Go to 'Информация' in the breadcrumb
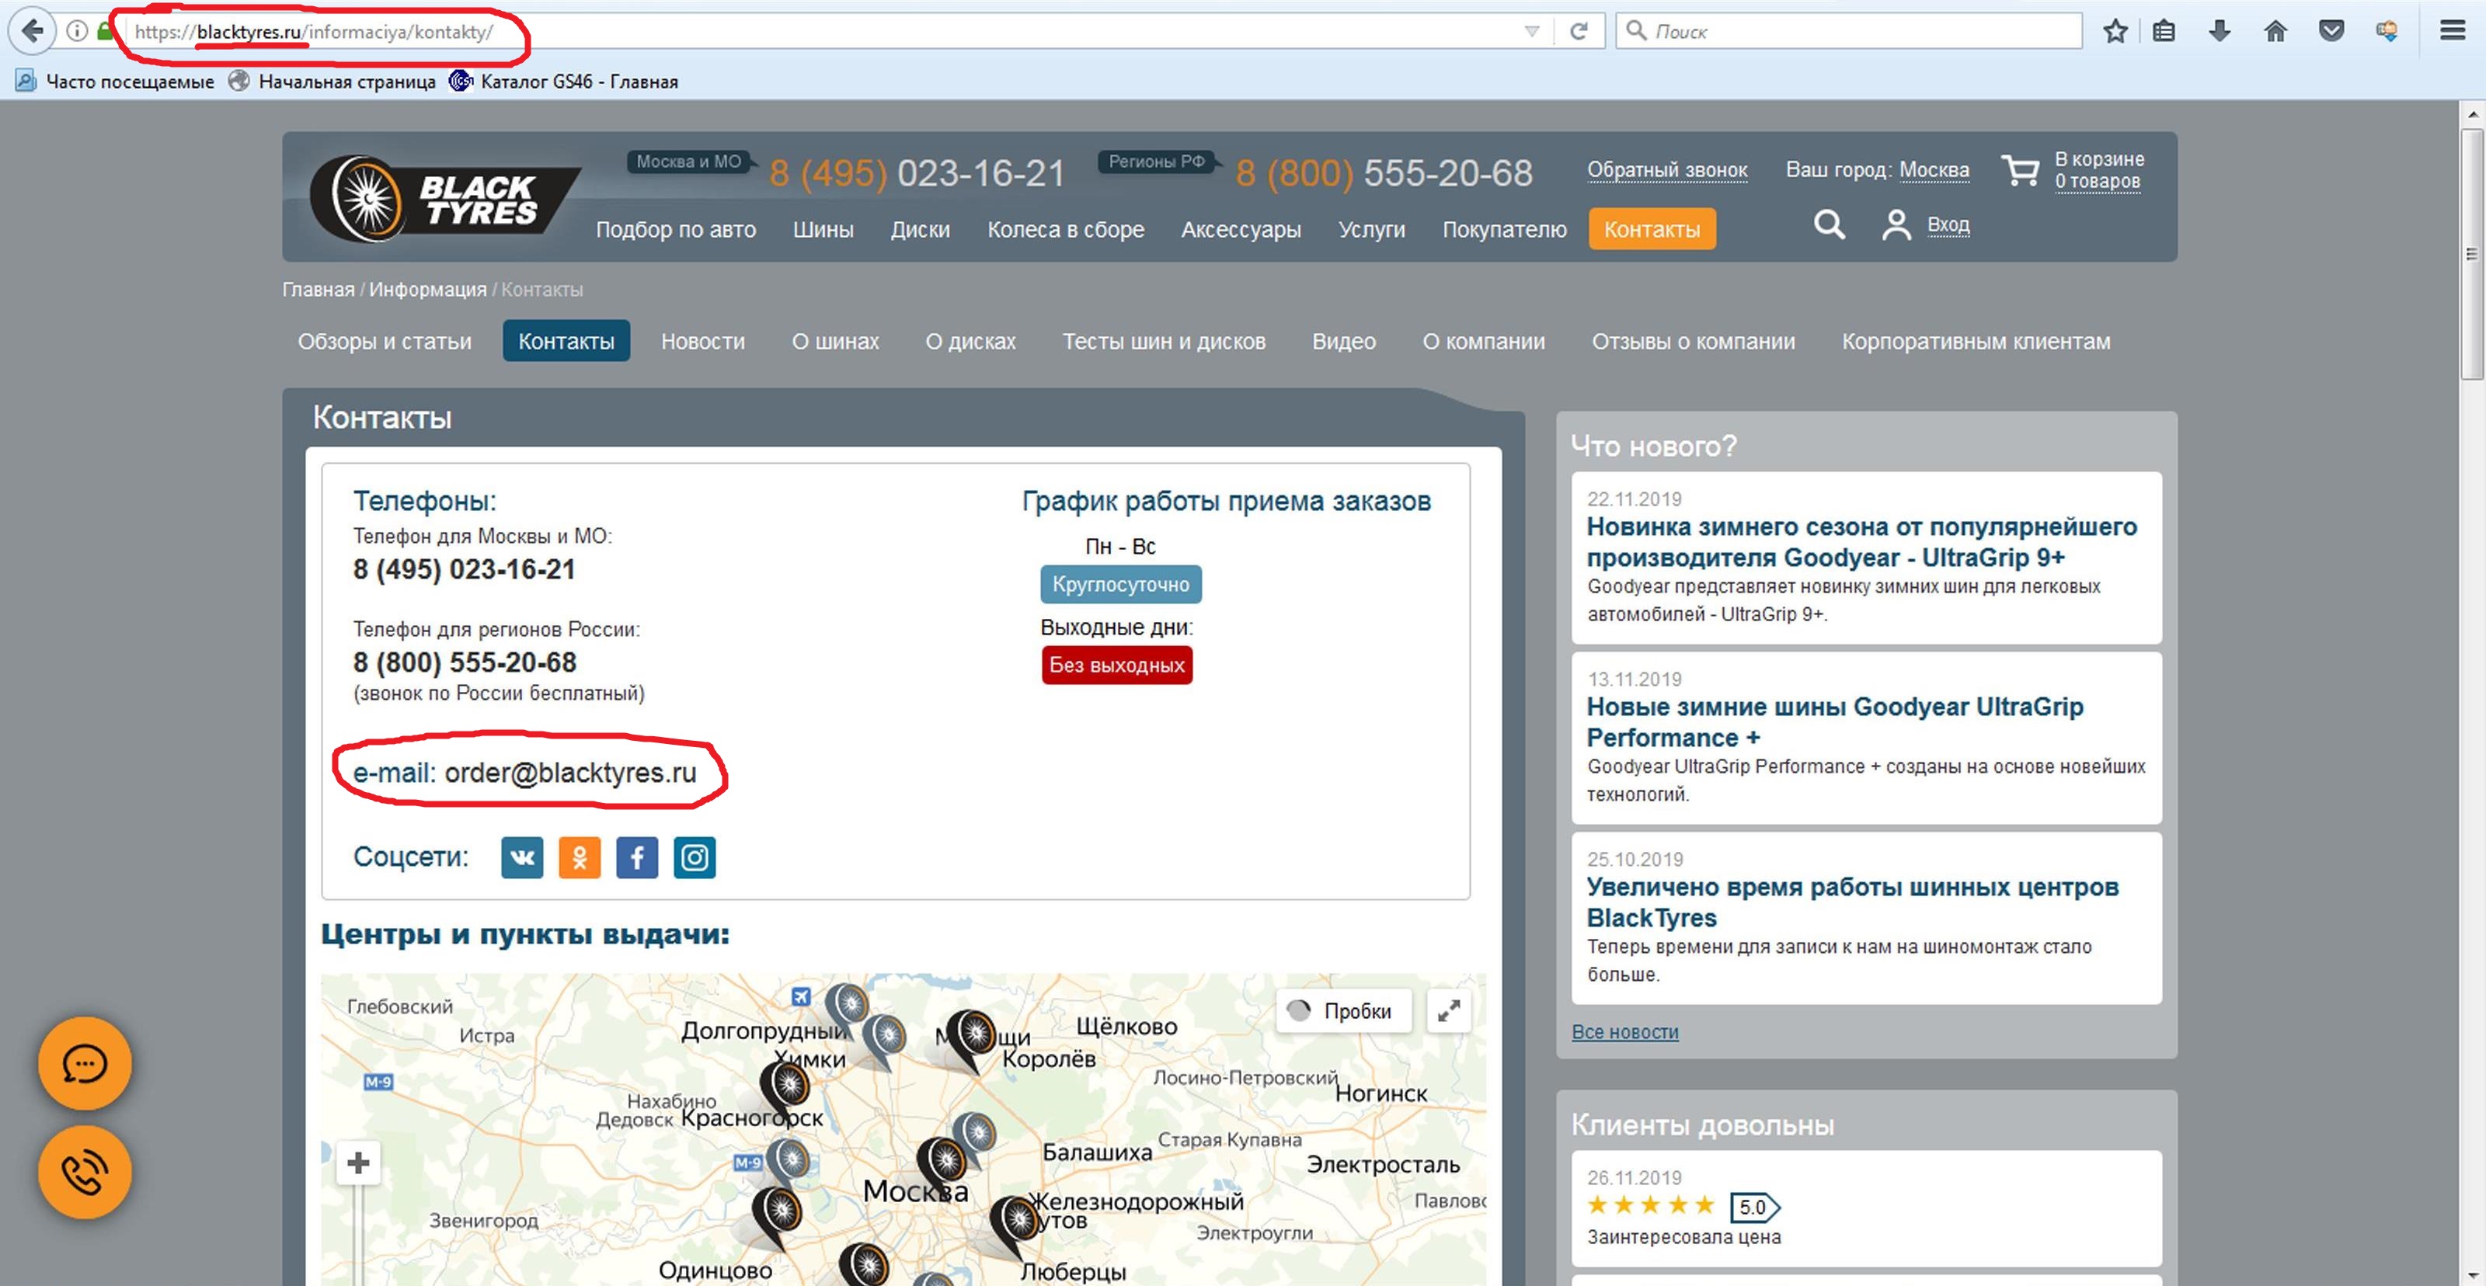 427,290
